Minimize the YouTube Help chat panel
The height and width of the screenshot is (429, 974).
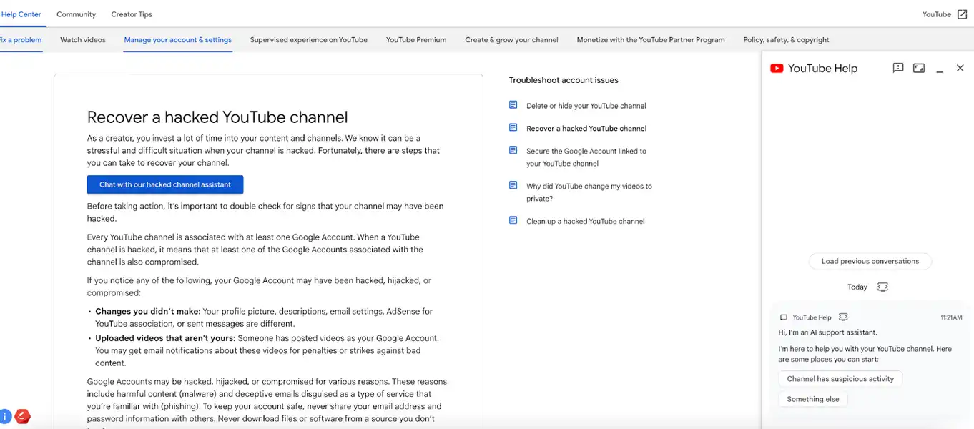(939, 68)
